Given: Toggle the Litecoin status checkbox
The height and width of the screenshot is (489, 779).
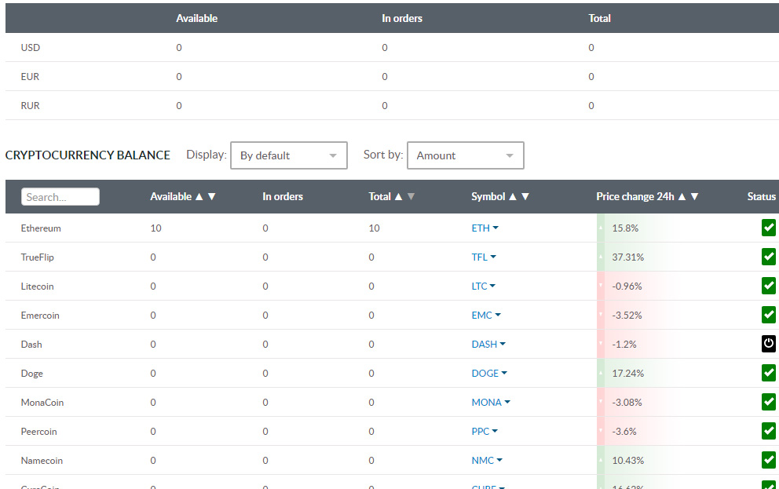Looking at the screenshot, I should (768, 286).
